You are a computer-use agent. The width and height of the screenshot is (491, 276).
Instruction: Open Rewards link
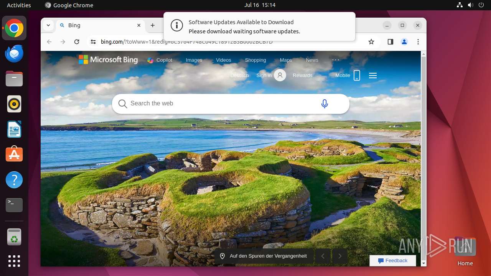[303, 76]
